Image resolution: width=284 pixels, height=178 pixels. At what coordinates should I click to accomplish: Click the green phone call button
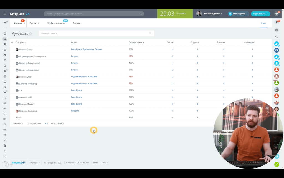point(277,164)
